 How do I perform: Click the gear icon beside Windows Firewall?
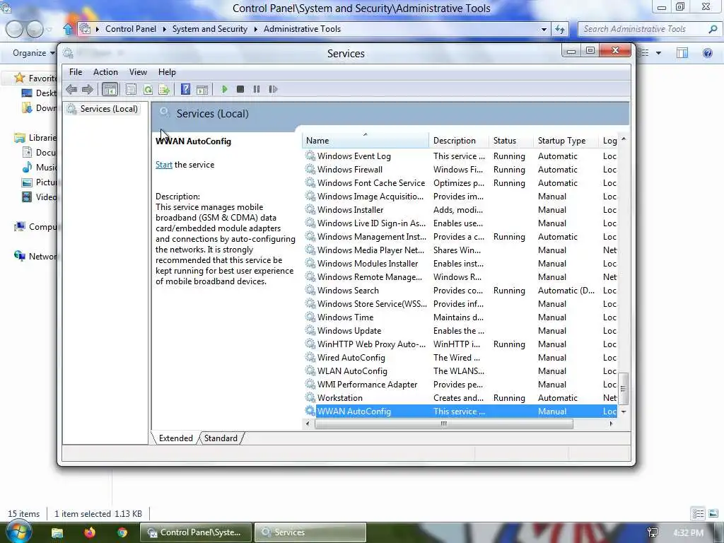pos(310,170)
